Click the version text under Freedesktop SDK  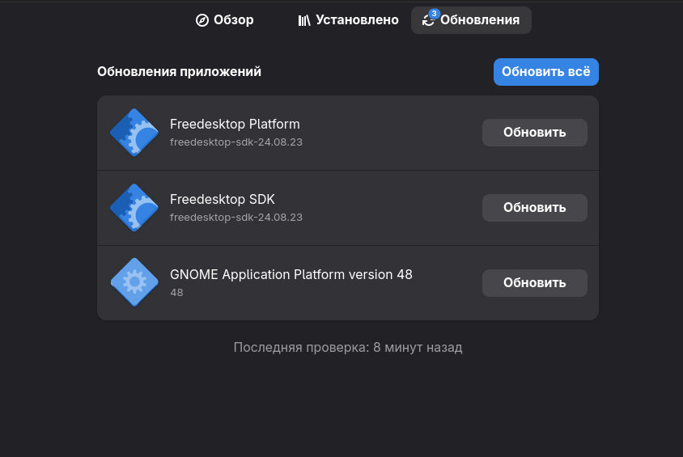click(236, 218)
